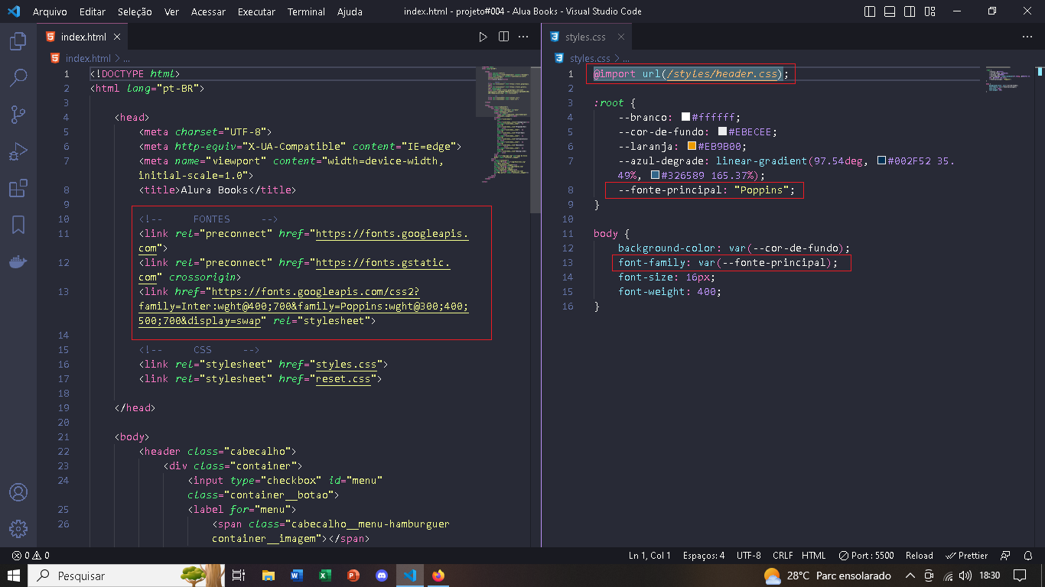Open Source Control view in activity bar

18,115
